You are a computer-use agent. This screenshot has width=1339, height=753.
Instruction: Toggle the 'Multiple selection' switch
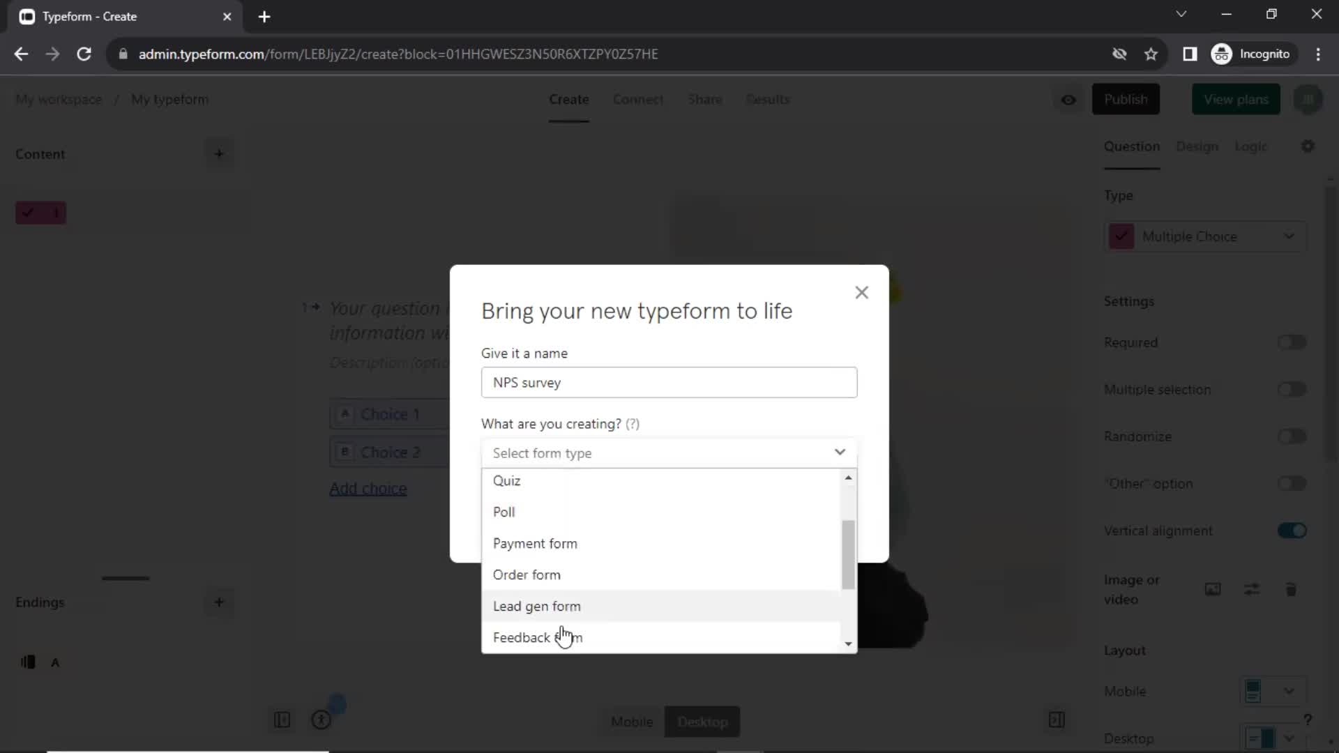point(1292,389)
